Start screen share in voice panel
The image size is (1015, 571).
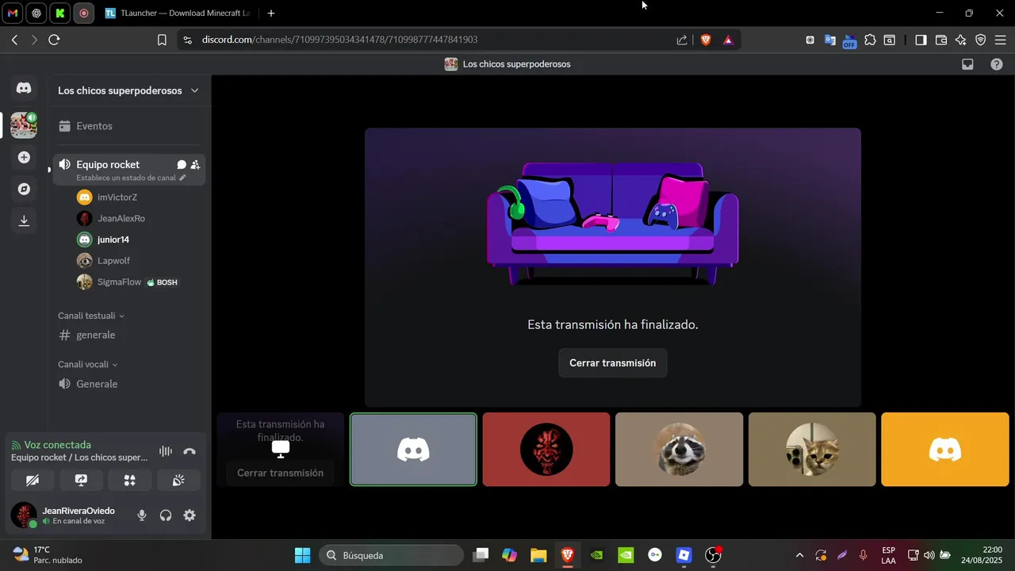pos(81,480)
